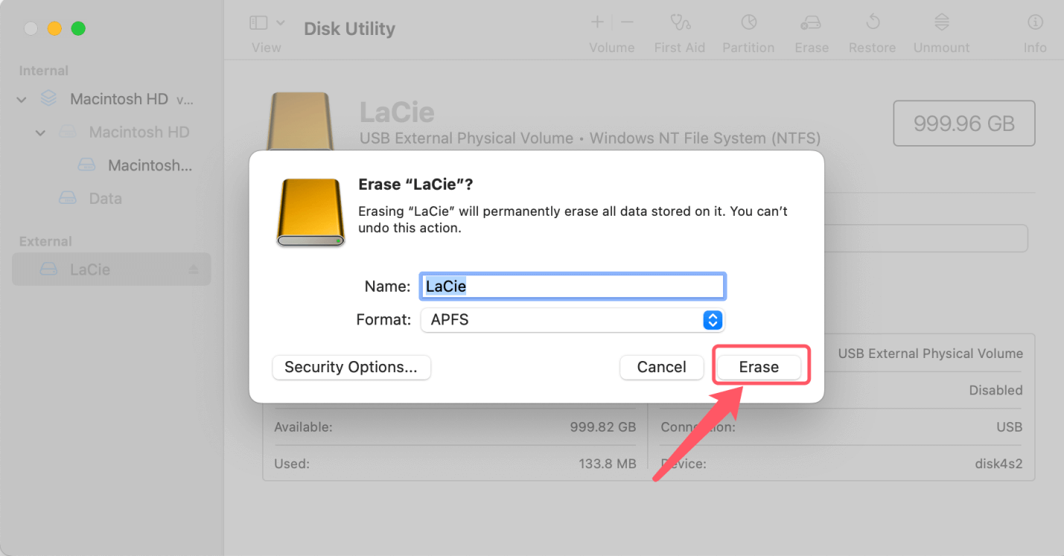This screenshot has width=1064, height=556.
Task: Select the Data volume in sidebar
Action: [x=105, y=199]
